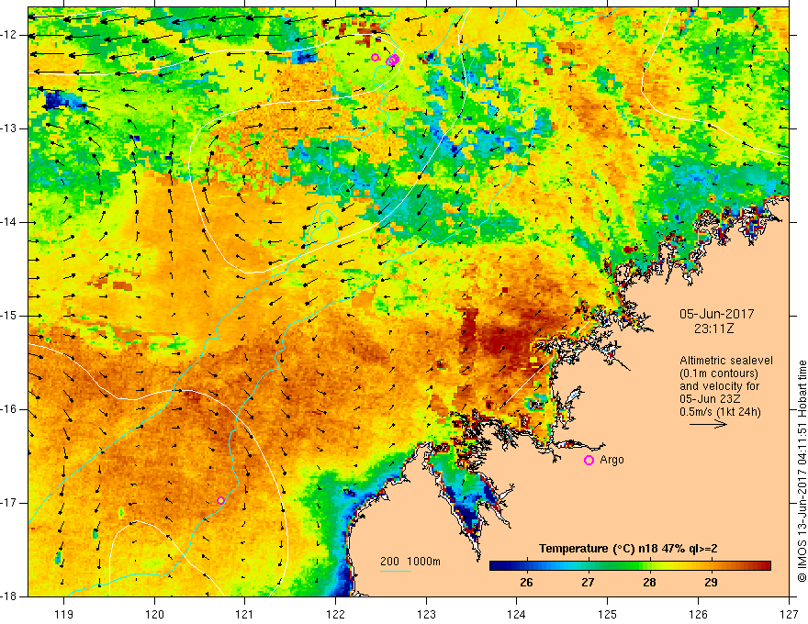Click the '(0.1m contours)' caption line

click(x=719, y=373)
